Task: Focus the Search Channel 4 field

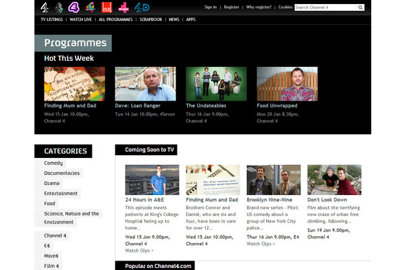Action: pos(325,7)
